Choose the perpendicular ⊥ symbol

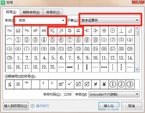(x=121, y=31)
